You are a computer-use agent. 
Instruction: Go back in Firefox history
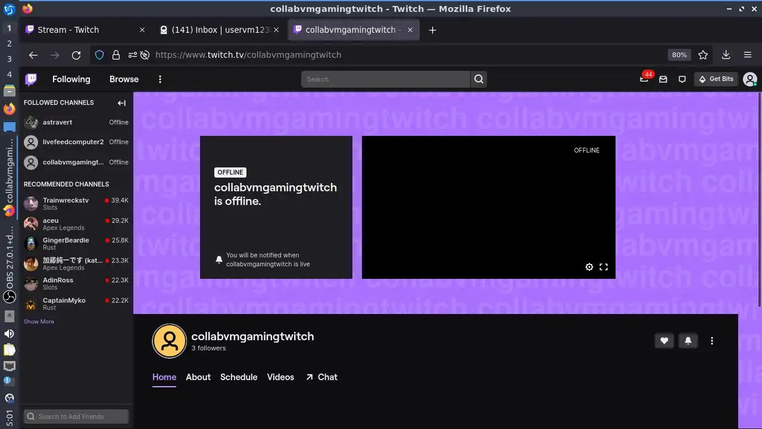click(33, 55)
